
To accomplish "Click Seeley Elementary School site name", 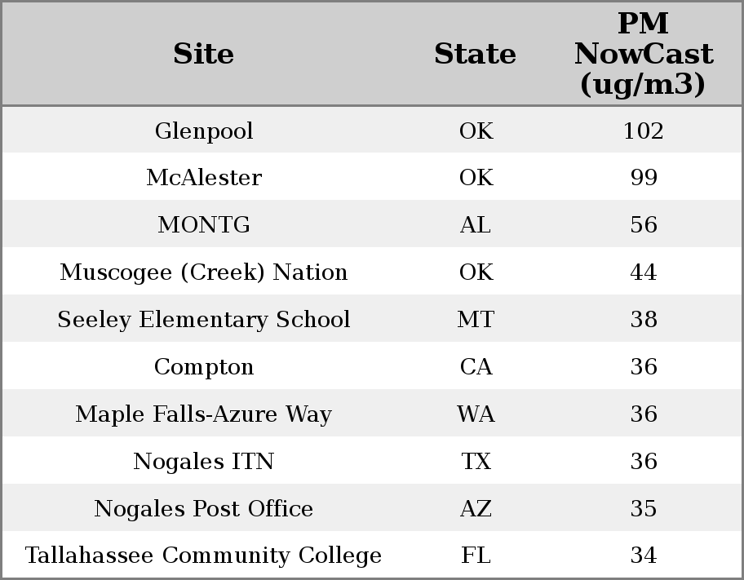I will 203,320.
